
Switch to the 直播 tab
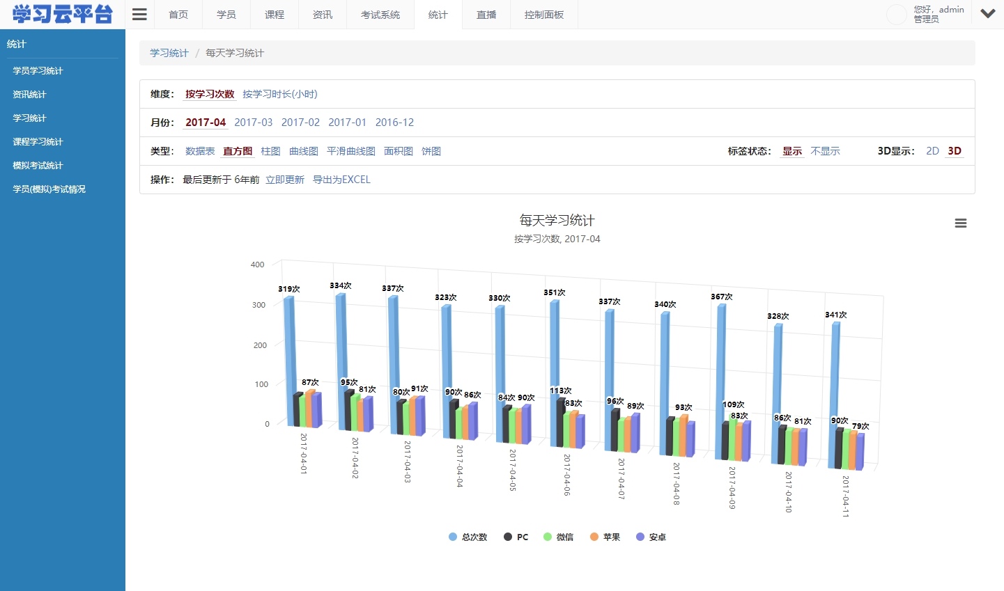click(486, 14)
